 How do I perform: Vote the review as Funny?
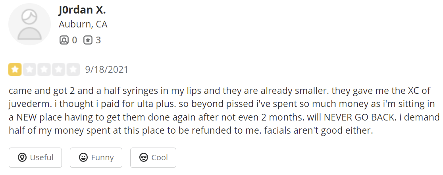96,157
